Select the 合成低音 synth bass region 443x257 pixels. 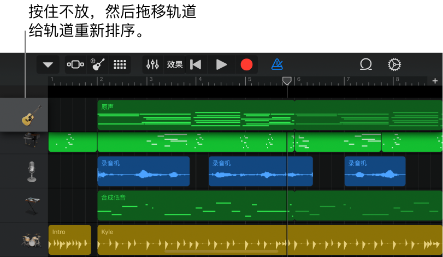(x=196, y=205)
